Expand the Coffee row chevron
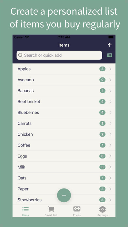Screen dimensions: 128x227 pyautogui.click(x=110, y=145)
